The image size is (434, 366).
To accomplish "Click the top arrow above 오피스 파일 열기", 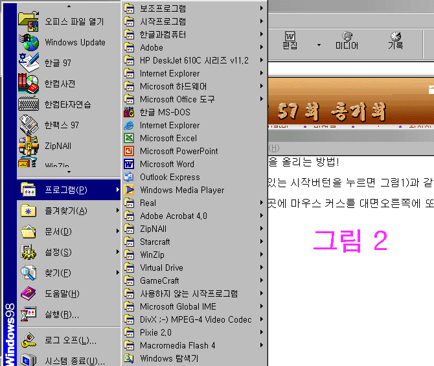I will 69,6.
